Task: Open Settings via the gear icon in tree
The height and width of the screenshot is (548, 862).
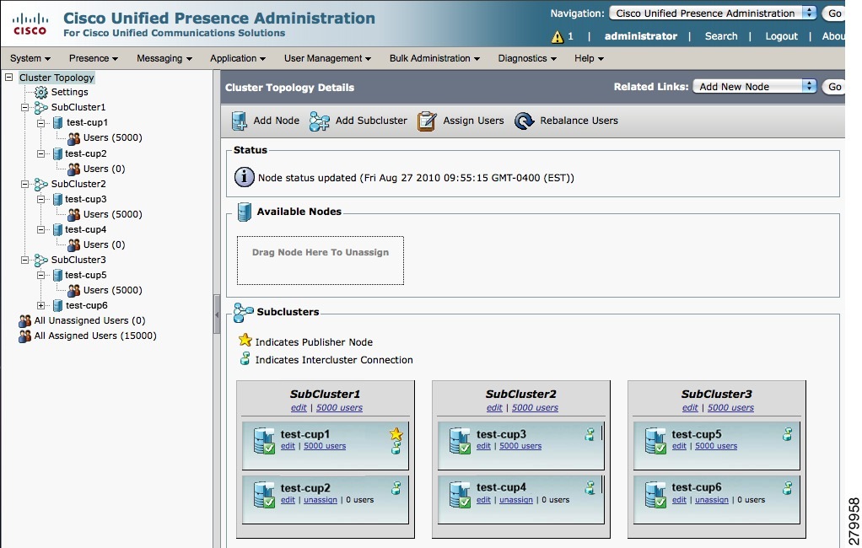Action: tap(40, 92)
